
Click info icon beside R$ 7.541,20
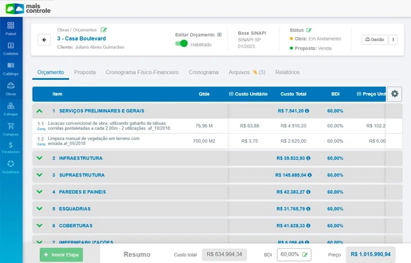(x=307, y=111)
